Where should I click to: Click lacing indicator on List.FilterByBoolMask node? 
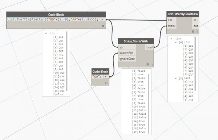[x=197, y=32]
